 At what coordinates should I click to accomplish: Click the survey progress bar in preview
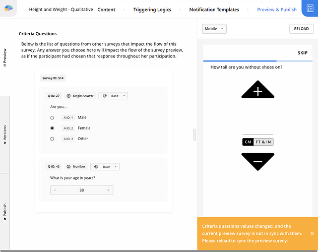pos(258,61)
